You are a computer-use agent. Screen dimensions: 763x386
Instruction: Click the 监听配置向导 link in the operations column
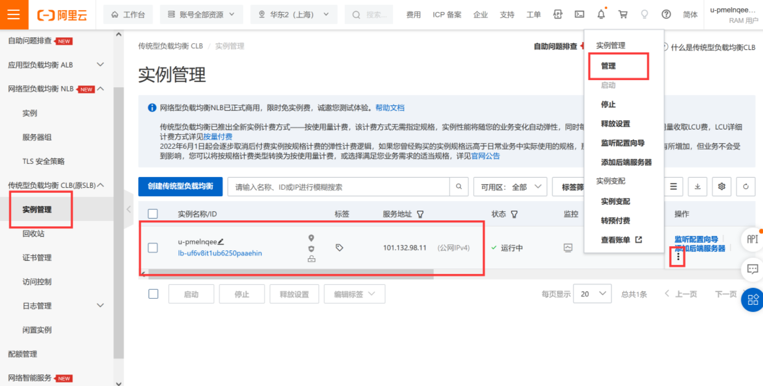click(x=696, y=239)
